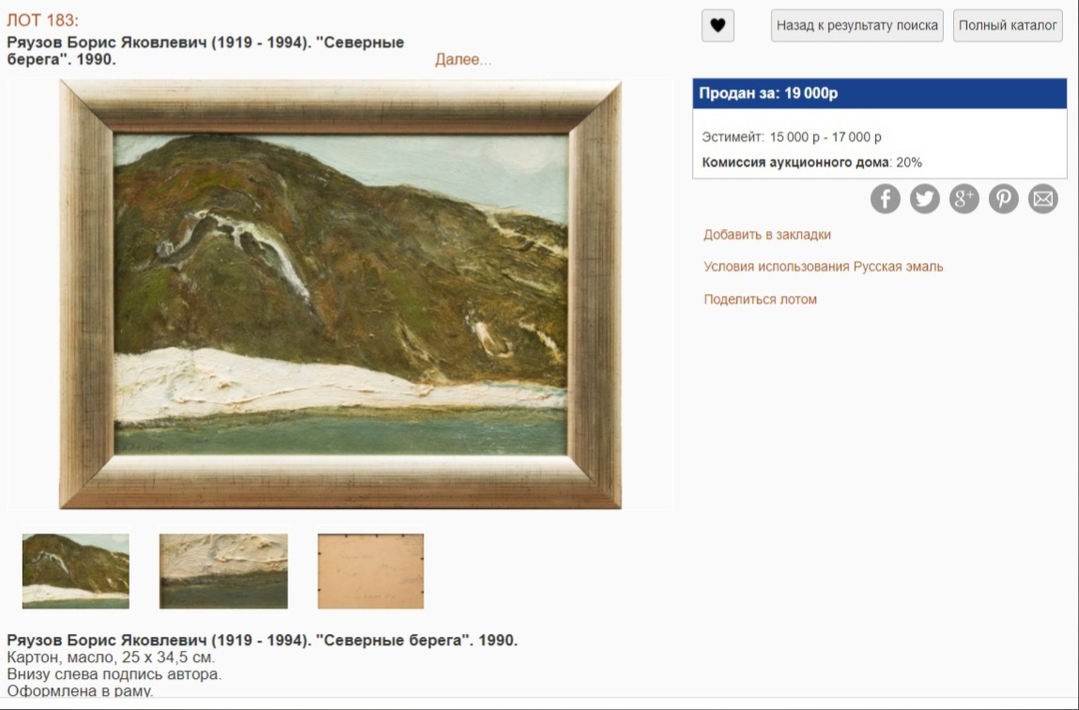Click lot title Рязов Борис Яковлевич at top
Viewport: 1079px width, 710px height.
tap(205, 51)
